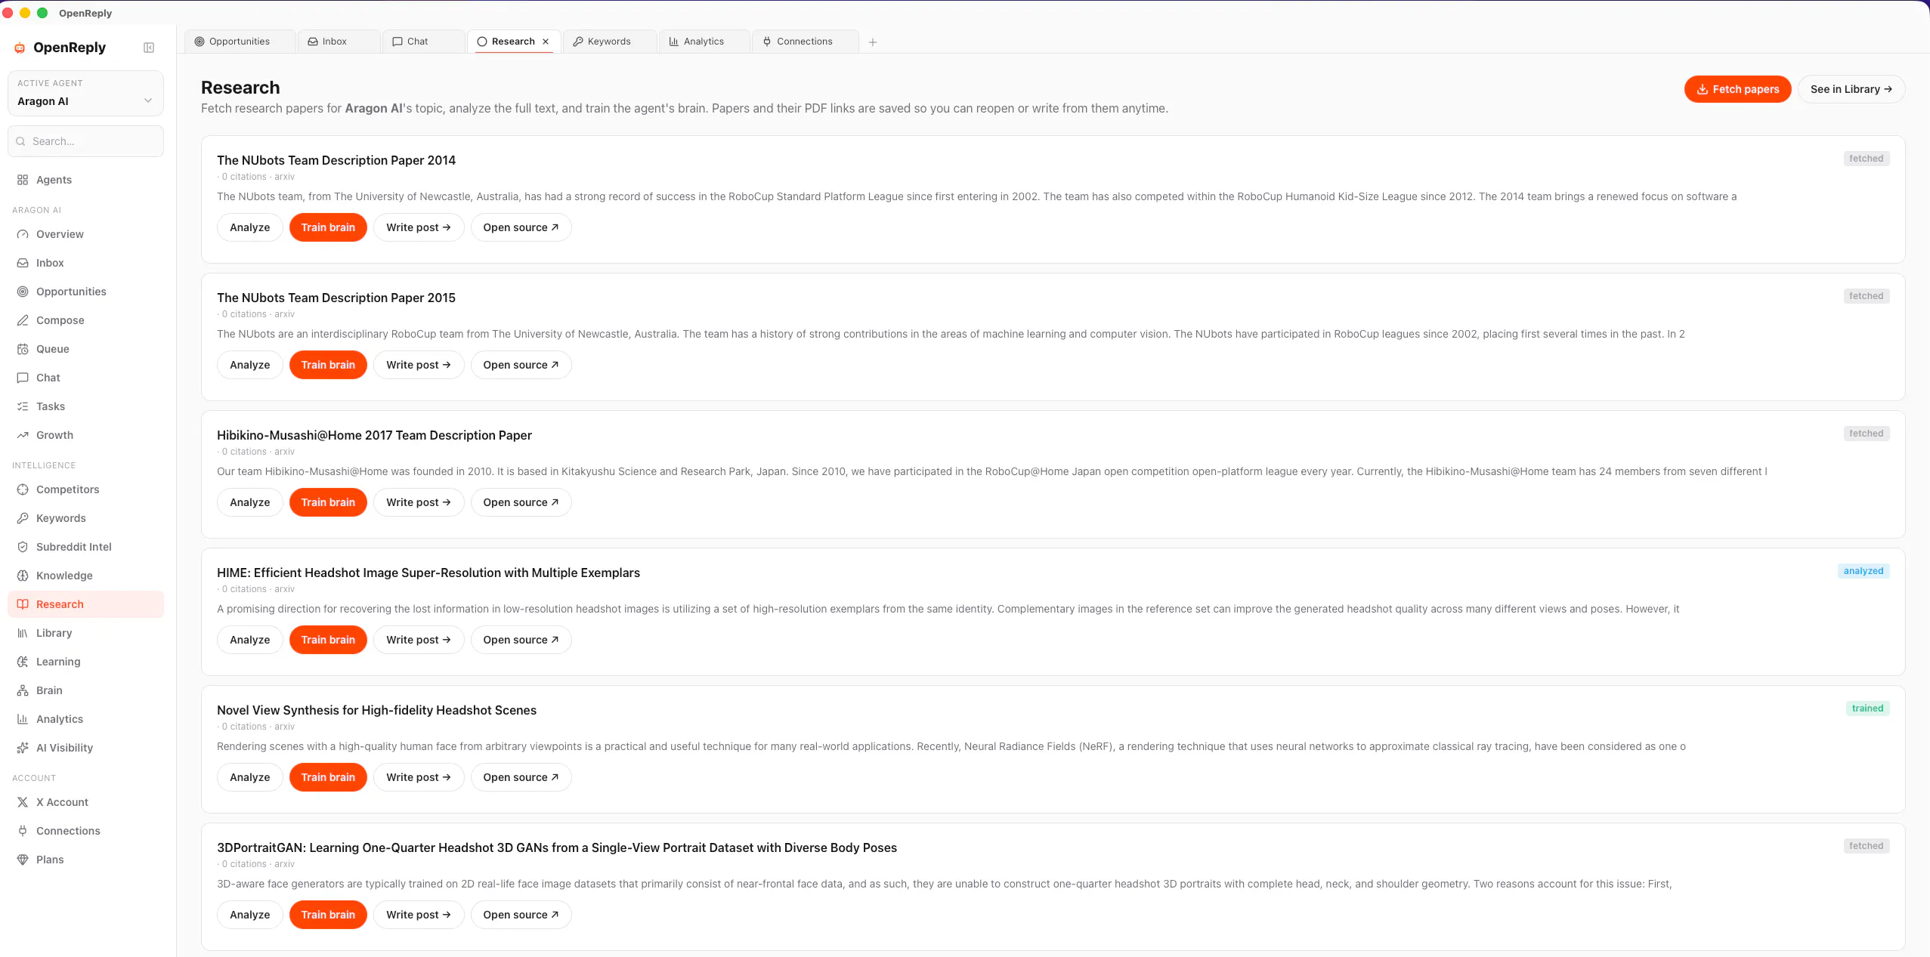Write post from Hibikino-Musashi paper

pos(419,502)
